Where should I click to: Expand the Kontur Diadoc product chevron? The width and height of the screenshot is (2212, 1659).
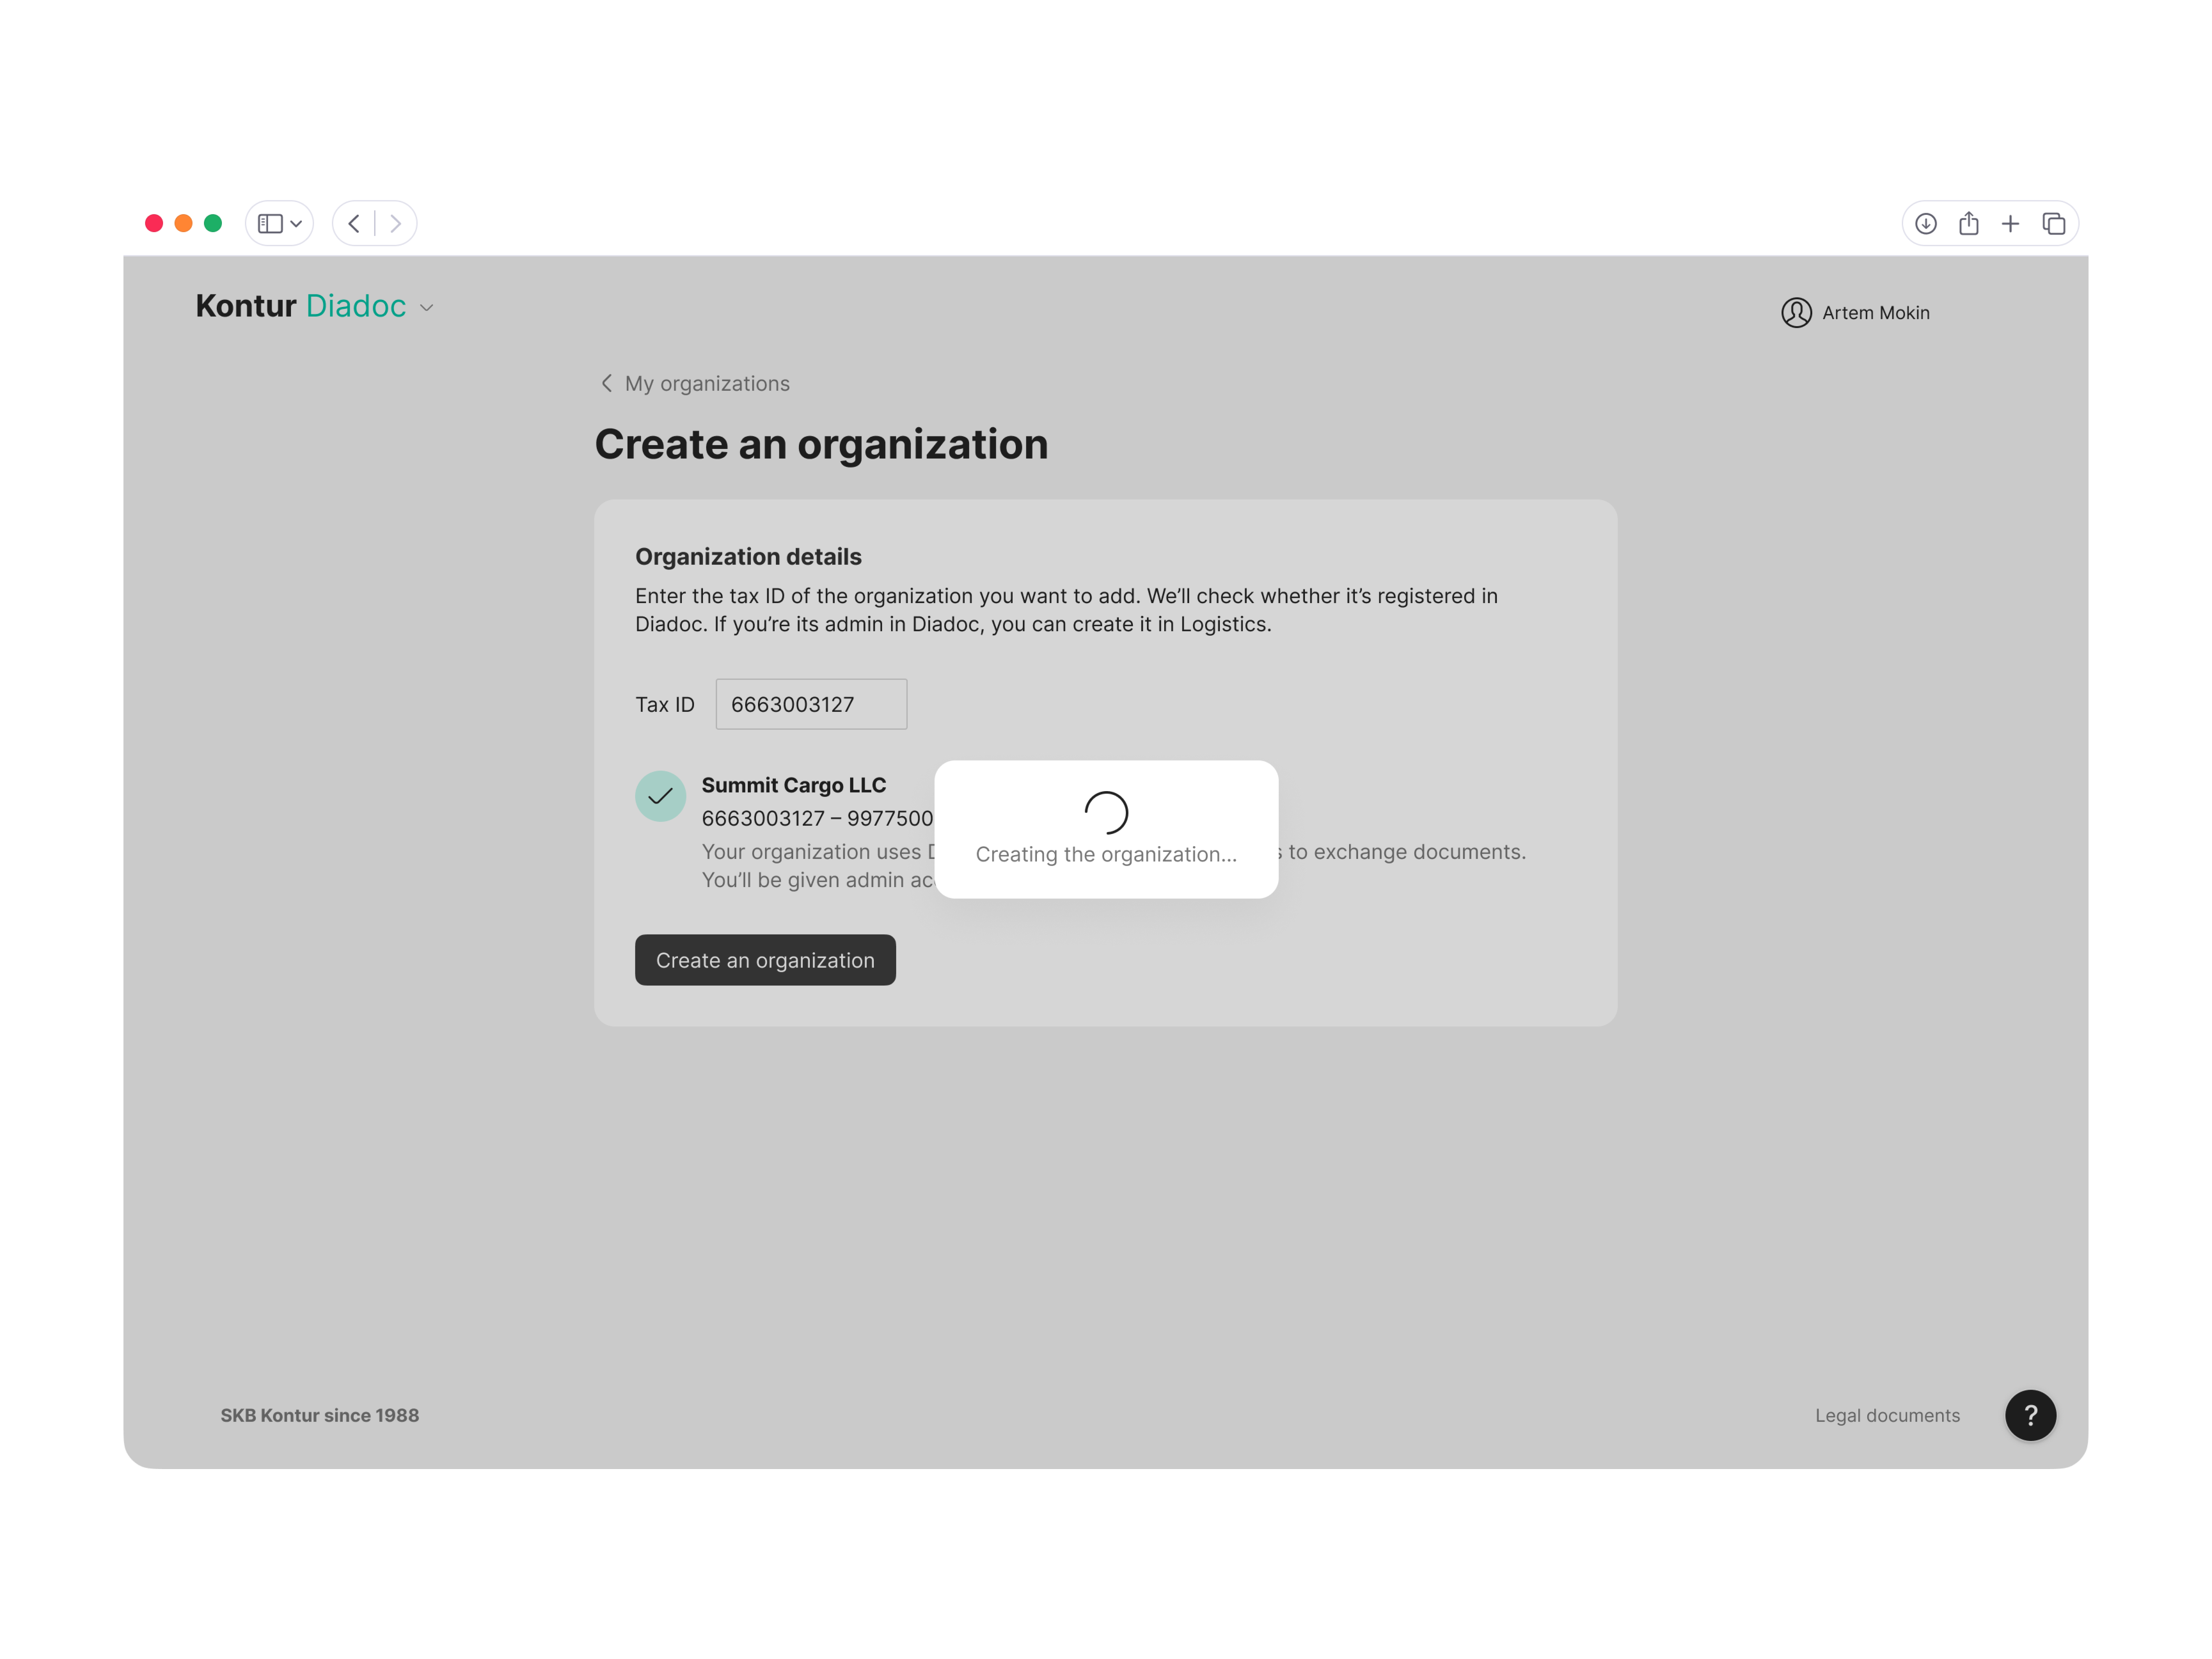[427, 308]
